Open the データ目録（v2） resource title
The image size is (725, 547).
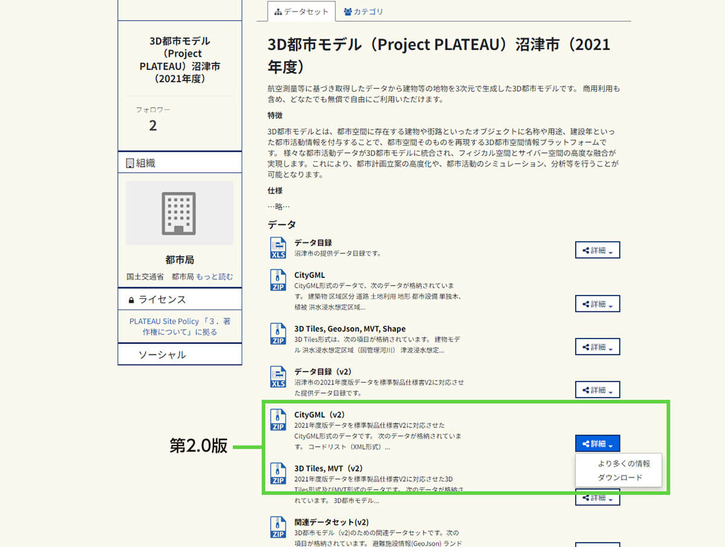[x=323, y=372]
